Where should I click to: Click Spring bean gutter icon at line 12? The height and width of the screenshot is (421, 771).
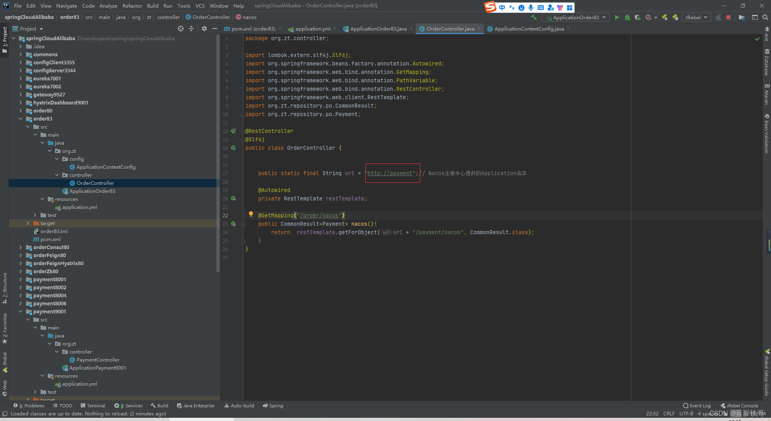[x=233, y=131]
